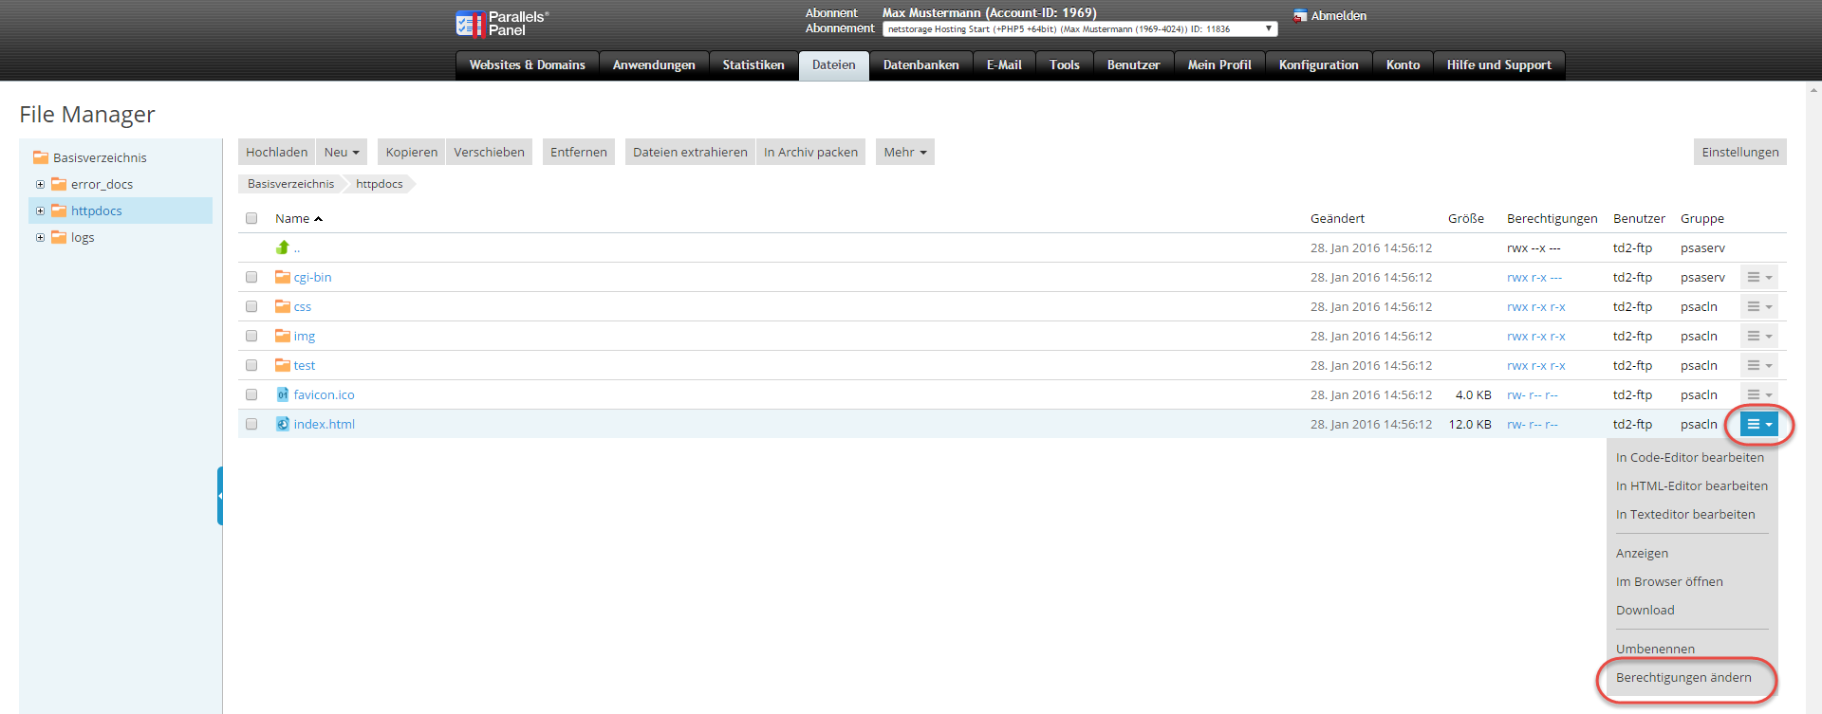Open the Mehr dropdown button

pyautogui.click(x=905, y=152)
